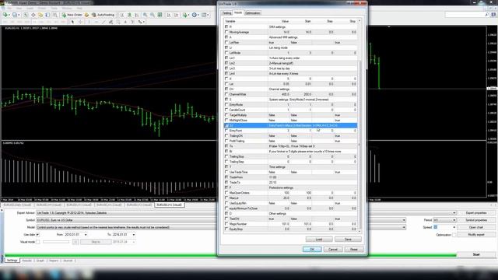The height and width of the screenshot is (280, 498).
Task: Open the Templates icon
Action: [x=204, y=15]
